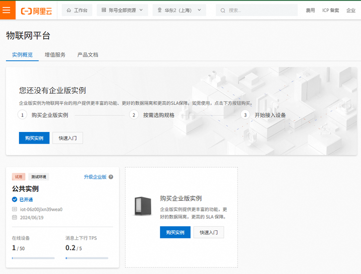The height and width of the screenshot is (274, 361).
Task: Click the search magnifier icon
Action: coord(223,11)
